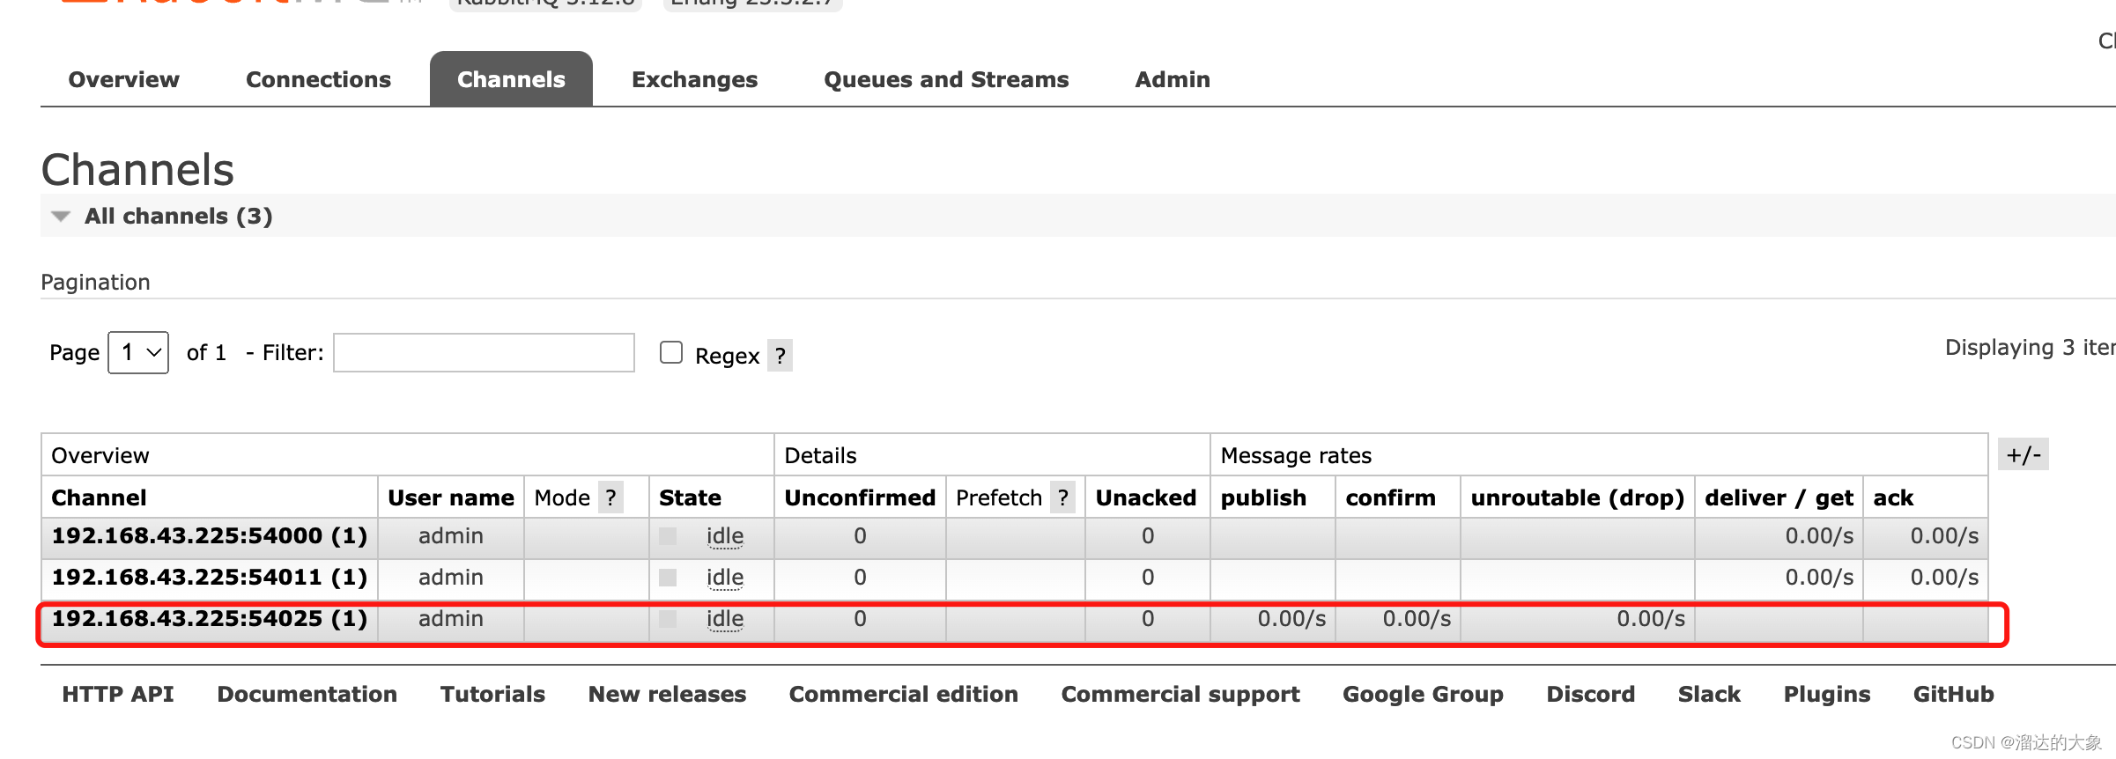
Task: Open channel 192.168.43.225:54025 (1)
Action: [x=209, y=619]
